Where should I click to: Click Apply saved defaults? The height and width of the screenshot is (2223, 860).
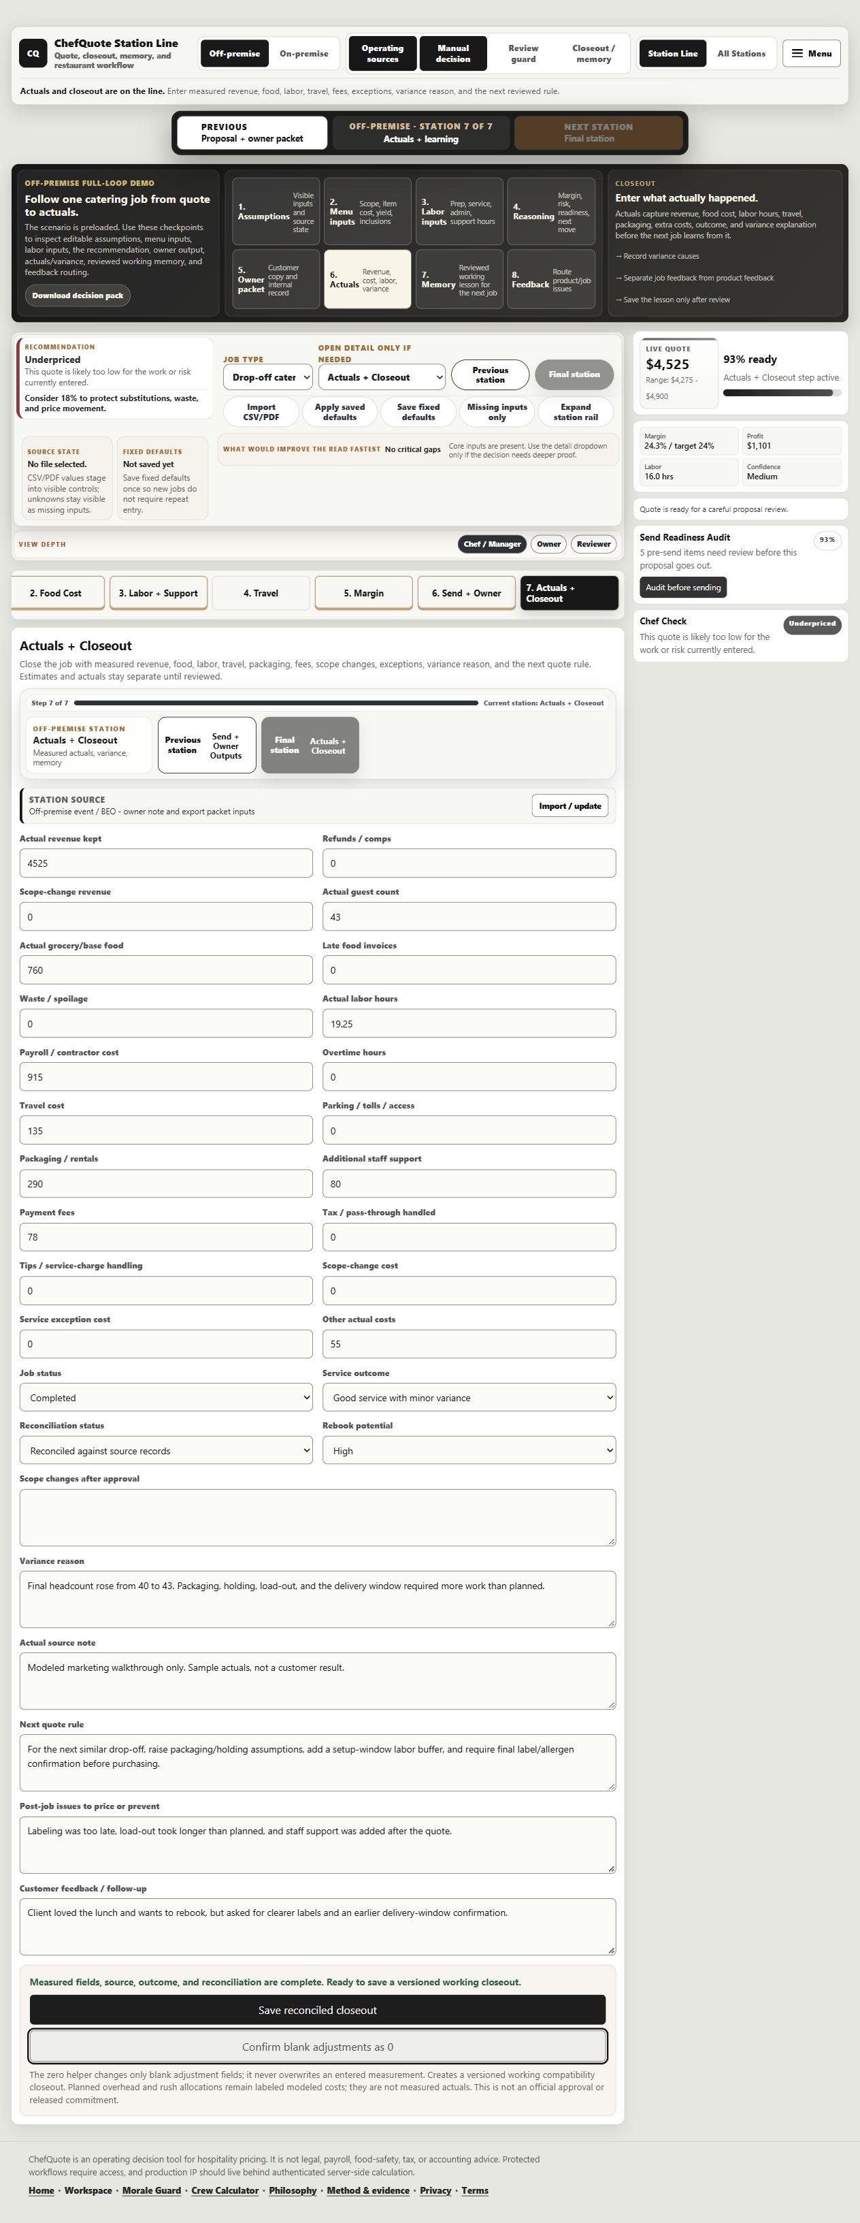click(x=340, y=412)
